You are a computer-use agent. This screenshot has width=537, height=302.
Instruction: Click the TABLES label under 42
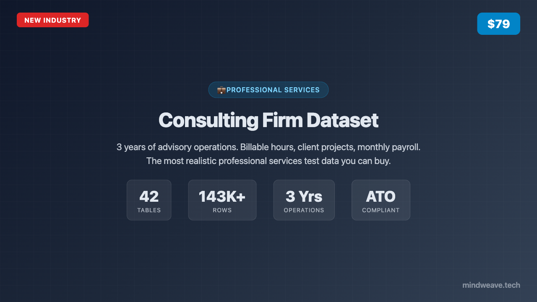tap(149, 210)
